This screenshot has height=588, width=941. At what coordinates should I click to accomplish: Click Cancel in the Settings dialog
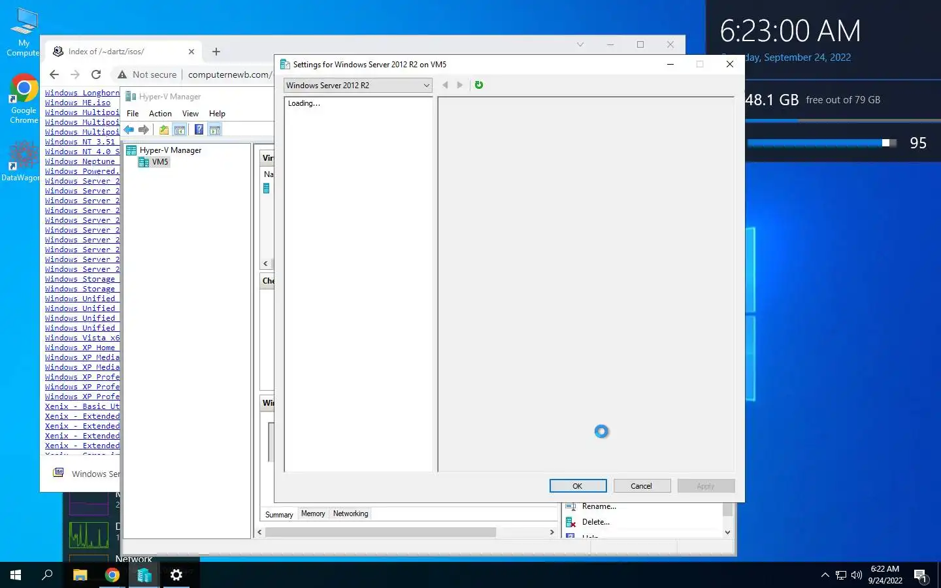(641, 486)
